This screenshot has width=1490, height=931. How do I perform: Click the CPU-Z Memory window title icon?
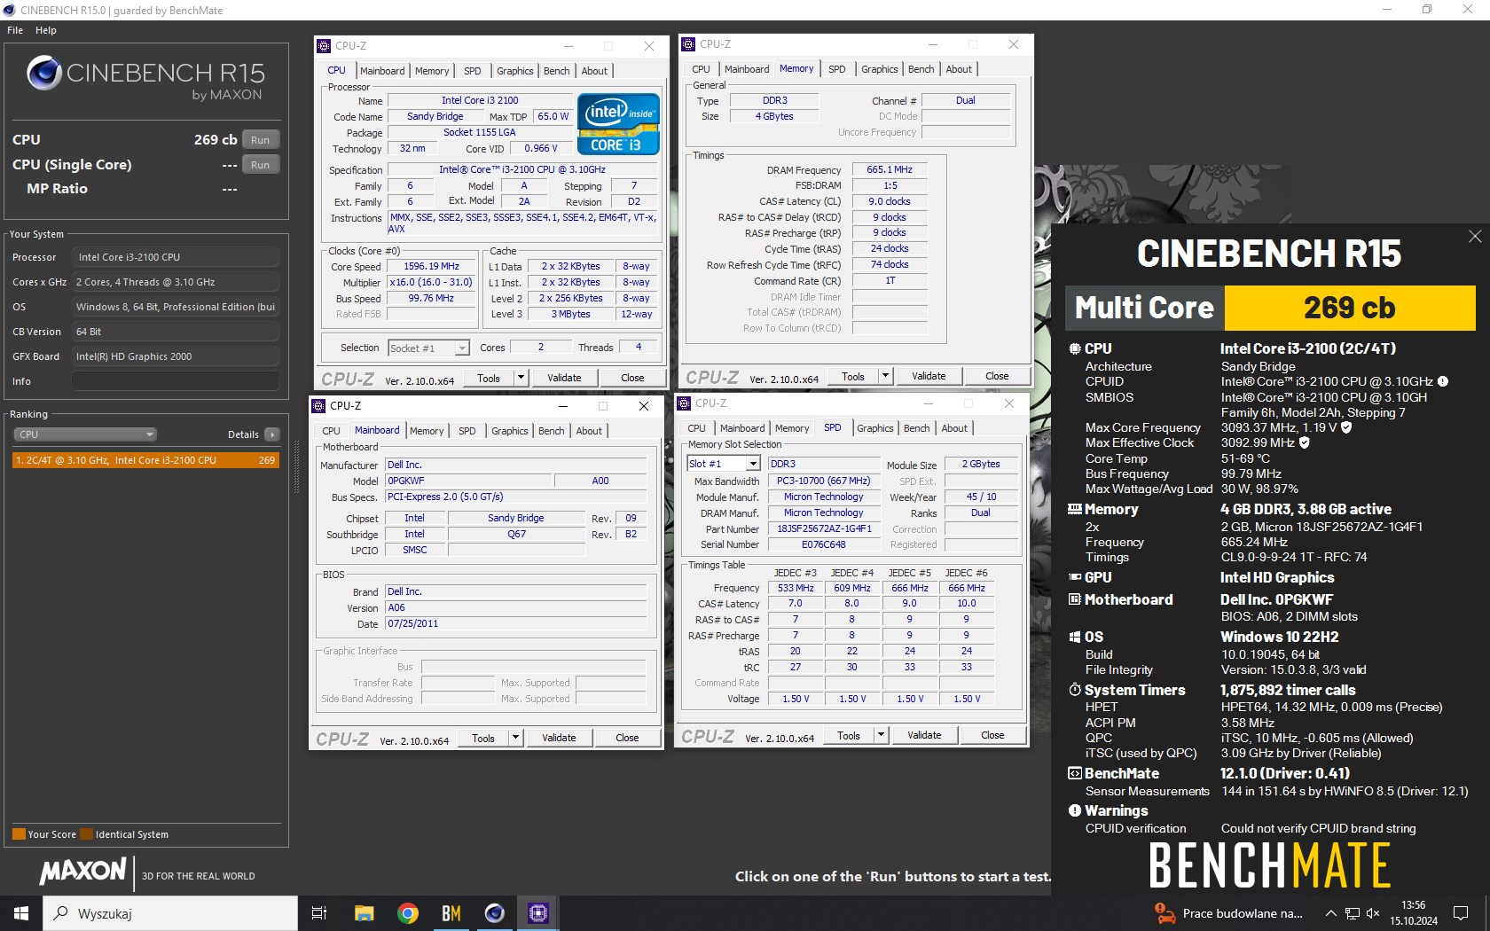coord(688,44)
